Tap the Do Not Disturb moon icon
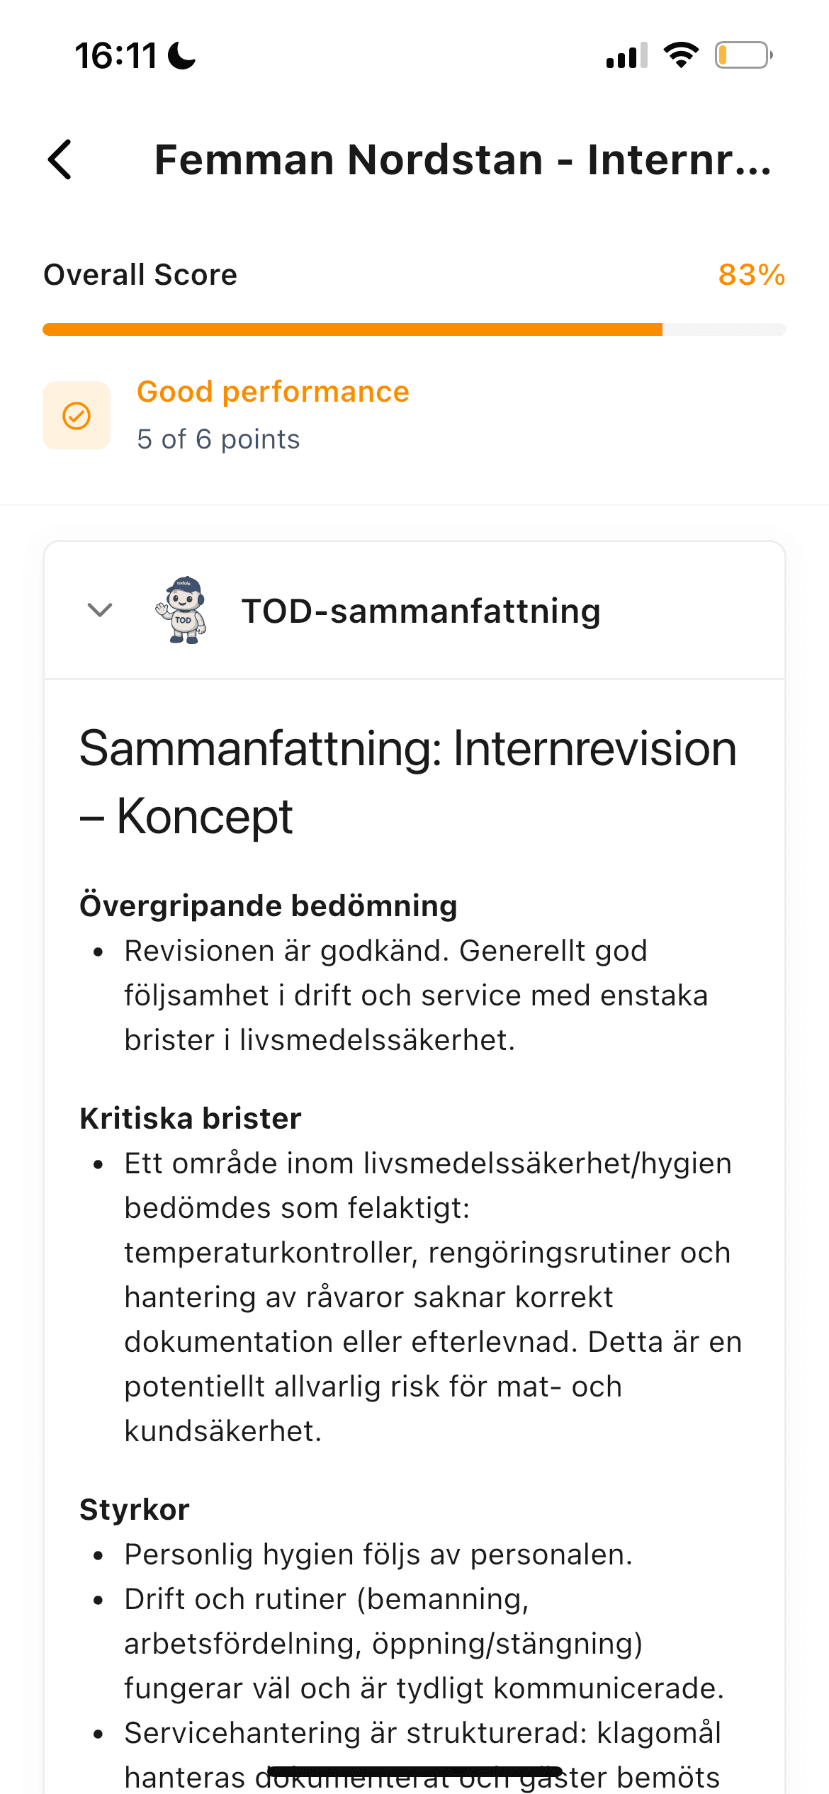 tap(181, 57)
